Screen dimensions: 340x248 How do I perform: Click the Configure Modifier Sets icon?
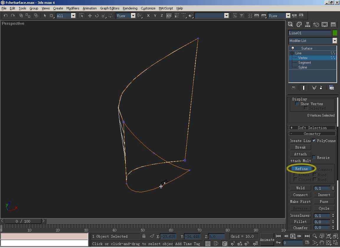[331, 88]
